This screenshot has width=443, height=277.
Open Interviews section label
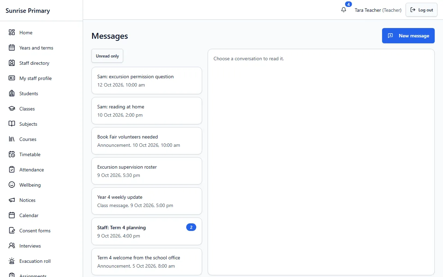pos(30,246)
